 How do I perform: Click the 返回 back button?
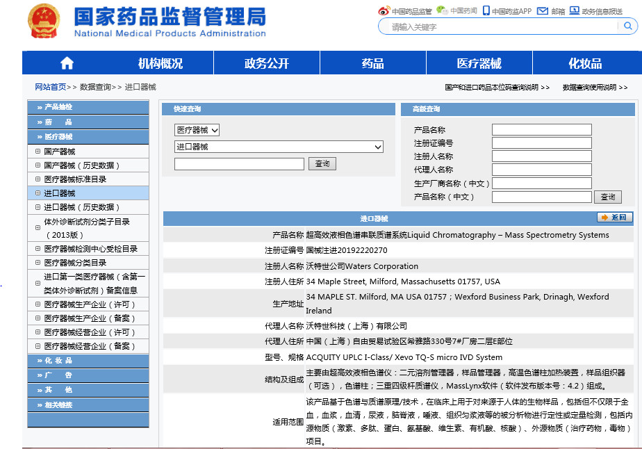(615, 218)
